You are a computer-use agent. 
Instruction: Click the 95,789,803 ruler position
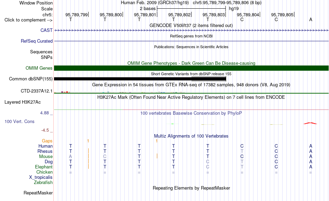tap(214, 15)
